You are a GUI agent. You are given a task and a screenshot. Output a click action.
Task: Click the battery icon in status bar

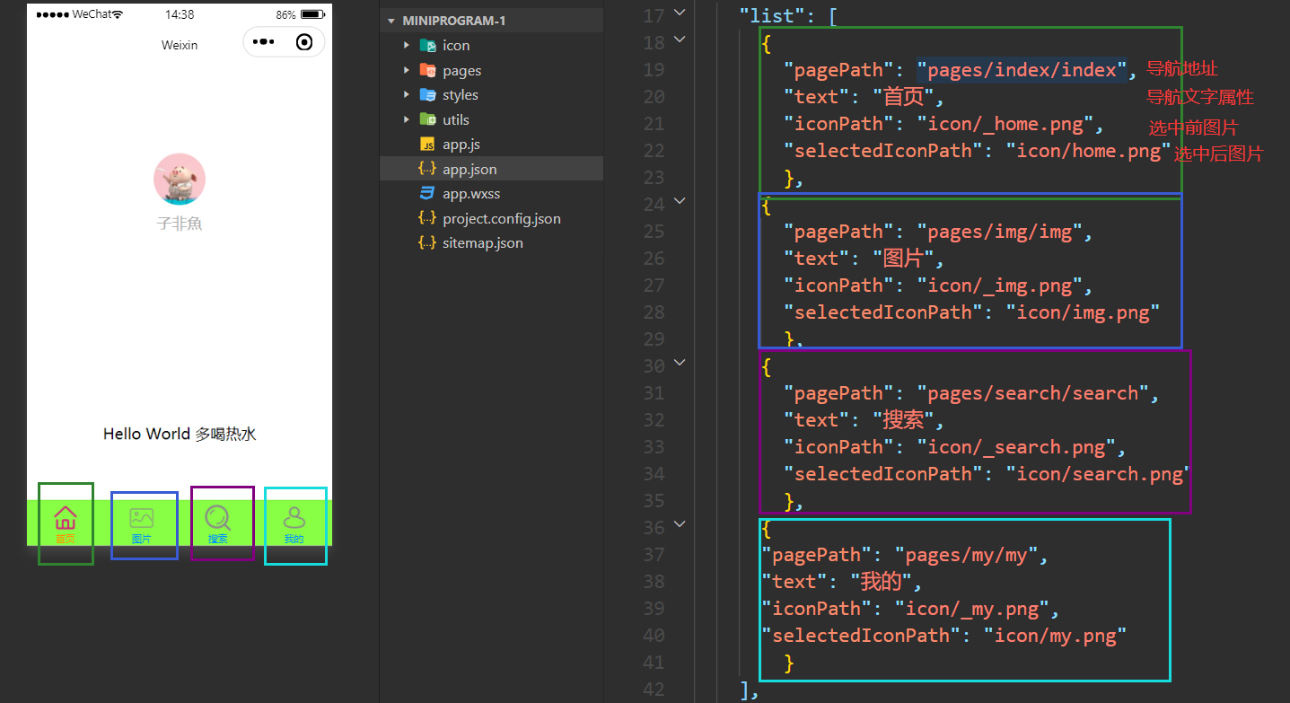[x=312, y=15]
